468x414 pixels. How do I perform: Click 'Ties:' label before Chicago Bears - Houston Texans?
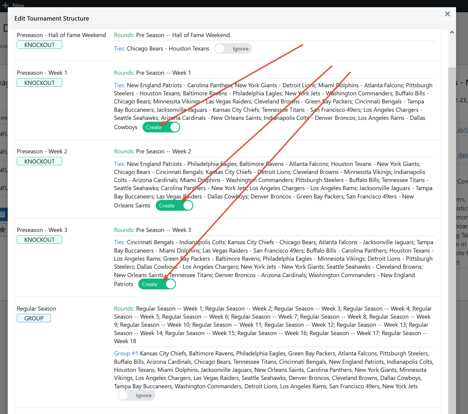point(120,48)
